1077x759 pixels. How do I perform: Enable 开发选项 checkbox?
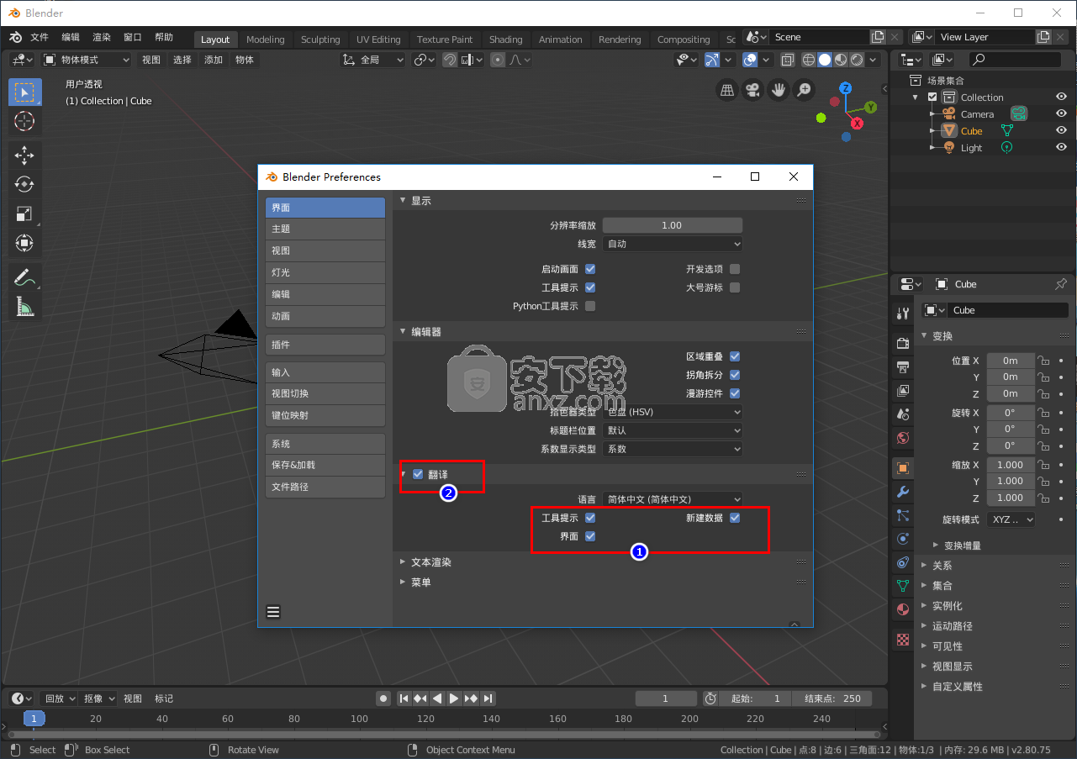(735, 269)
